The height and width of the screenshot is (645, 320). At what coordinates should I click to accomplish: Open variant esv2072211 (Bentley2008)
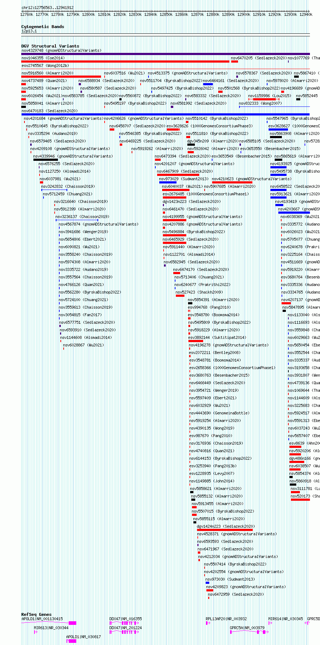click(x=215, y=353)
